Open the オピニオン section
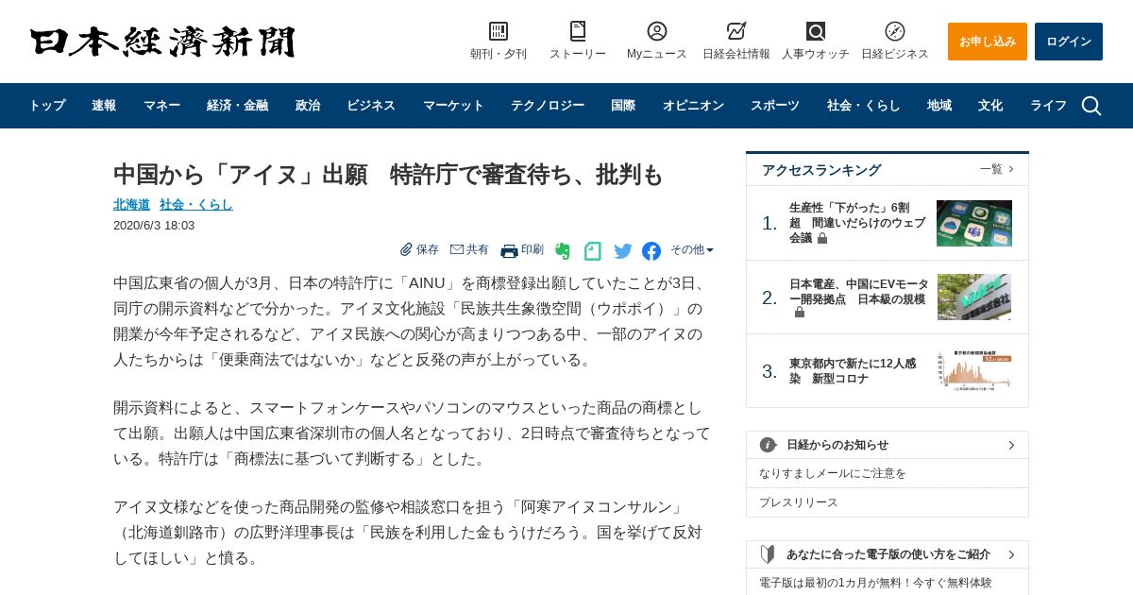Screen dimensions: 1133x595 pyautogui.click(x=693, y=106)
